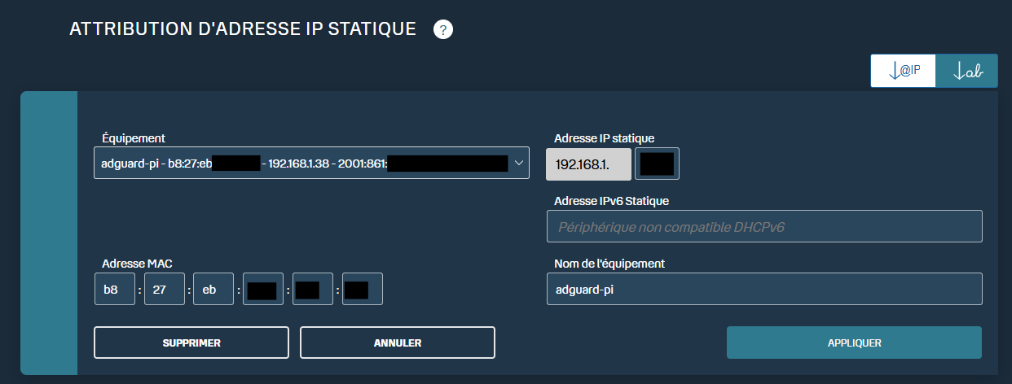
Task: Switch to alphabetical sort order
Action: click(x=967, y=71)
